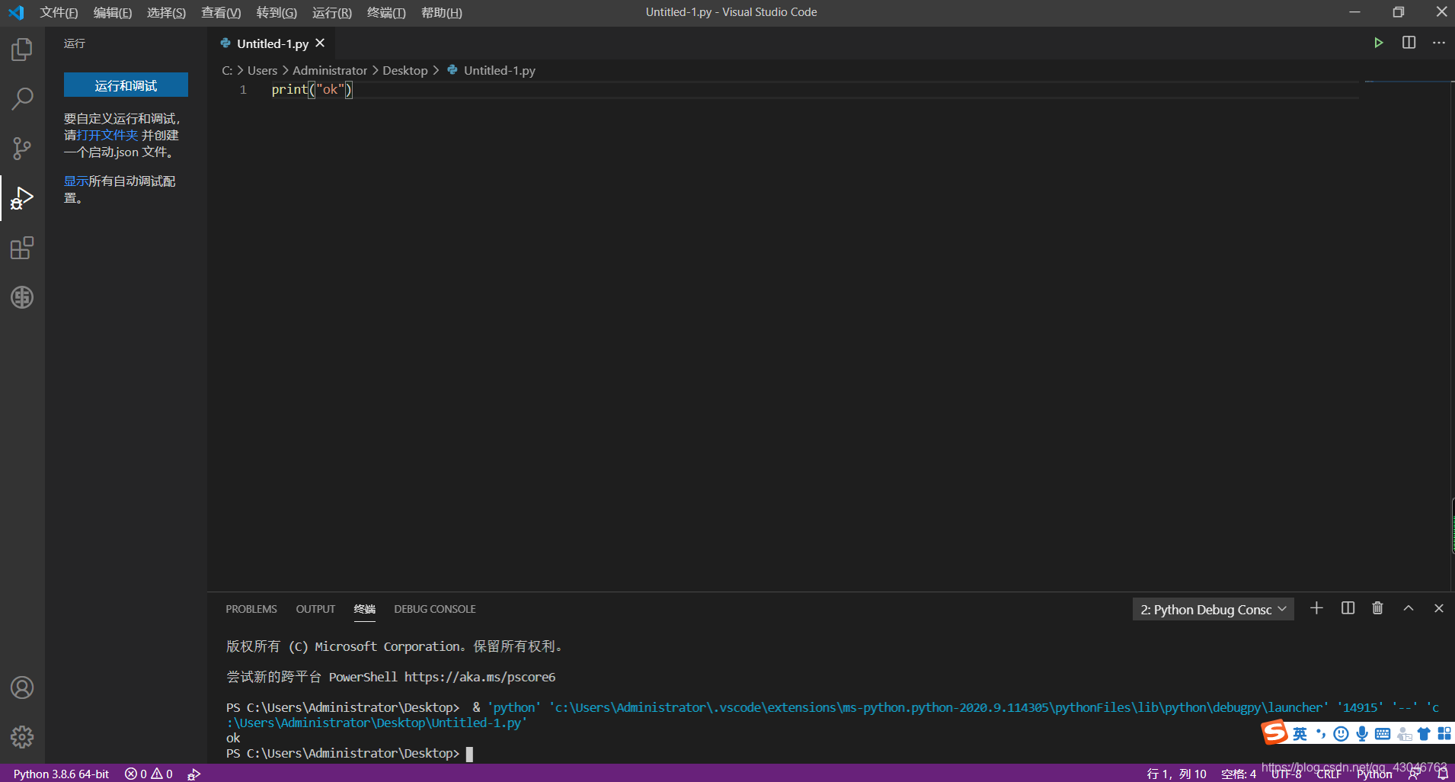Click Desktop in the breadcrumb path

pos(405,70)
